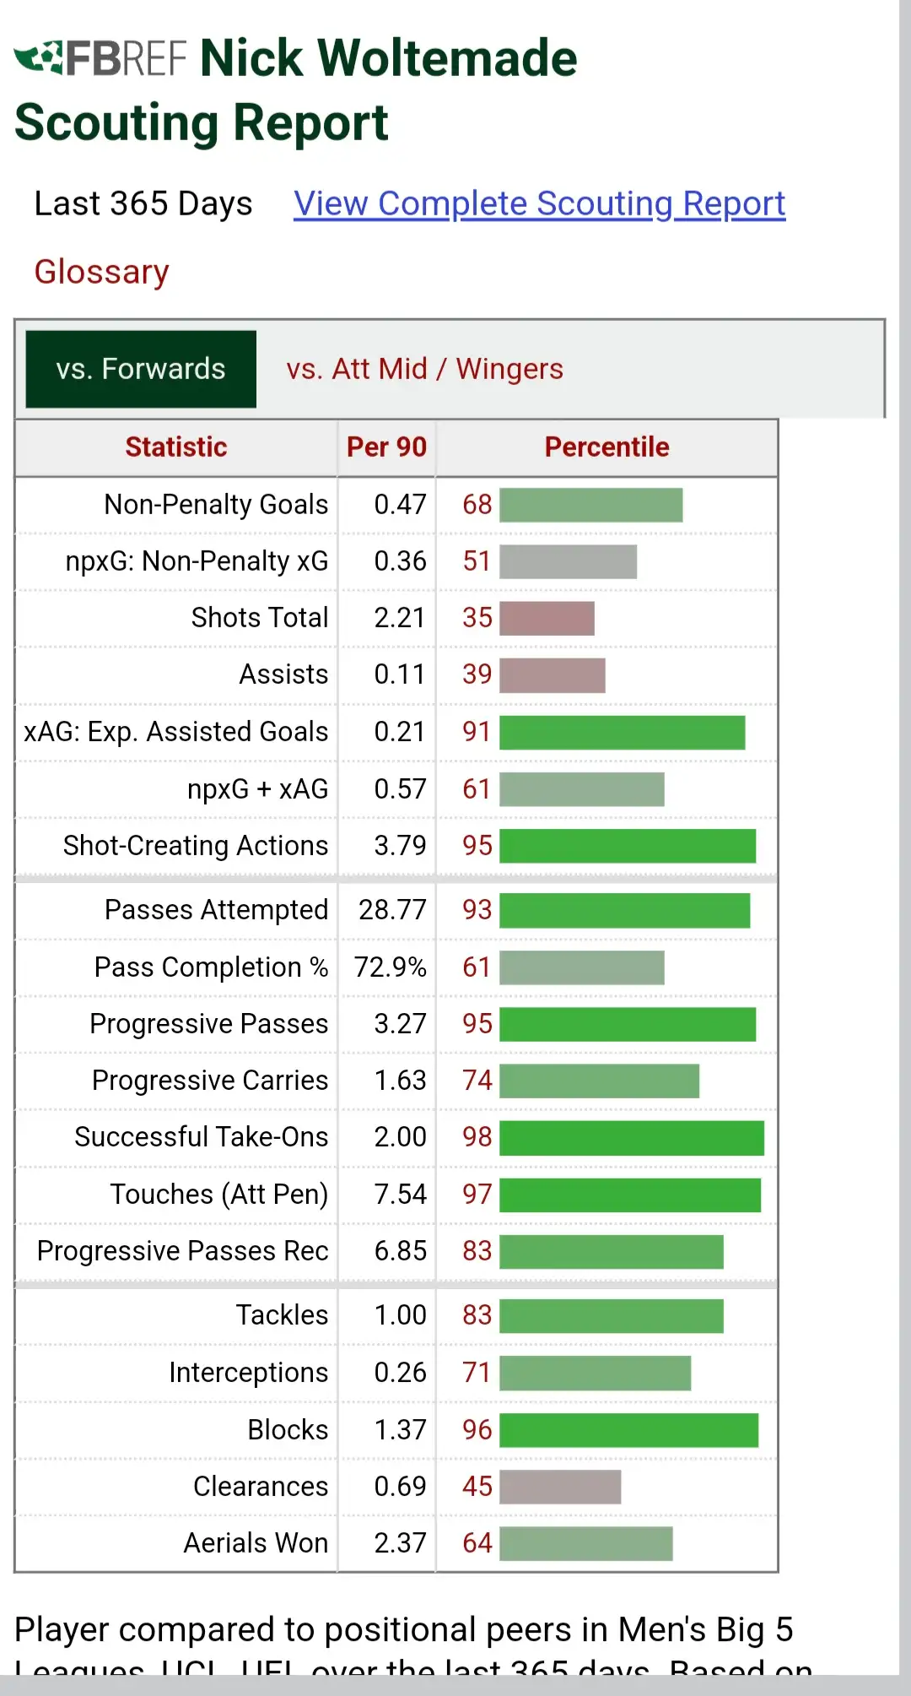The image size is (911, 1696).
Task: Open the Glossary link
Action: pyautogui.click(x=101, y=272)
